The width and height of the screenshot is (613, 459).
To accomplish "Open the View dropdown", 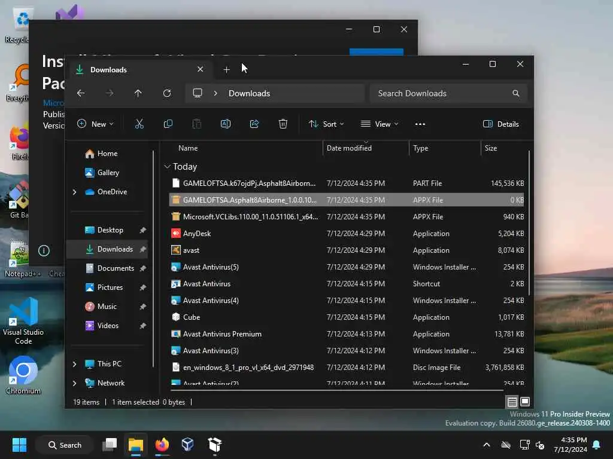I will pyautogui.click(x=379, y=124).
